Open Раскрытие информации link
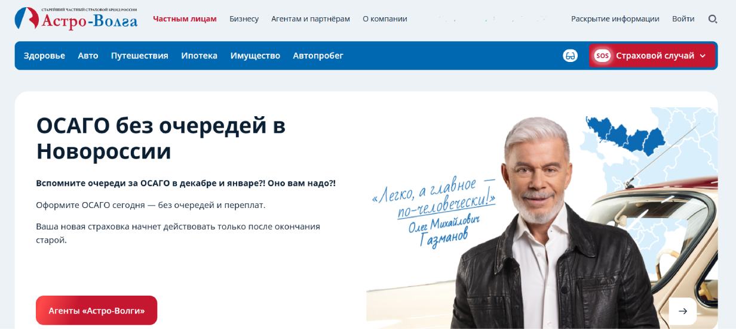This screenshot has width=736, height=329. 615,19
